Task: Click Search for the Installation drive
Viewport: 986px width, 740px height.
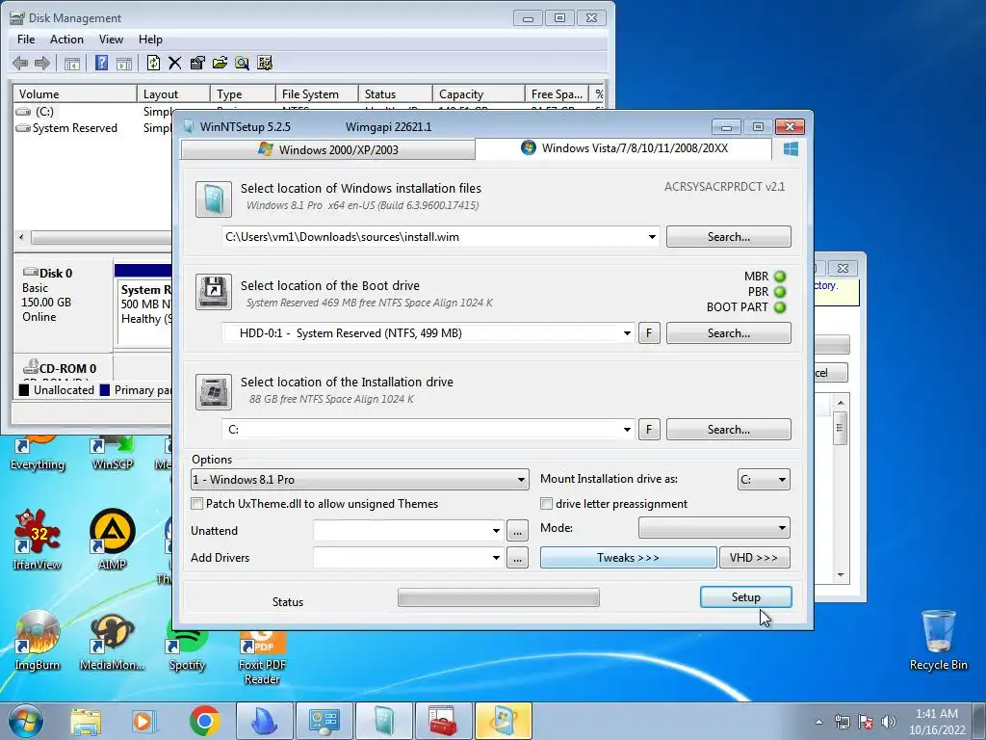Action: (x=729, y=430)
